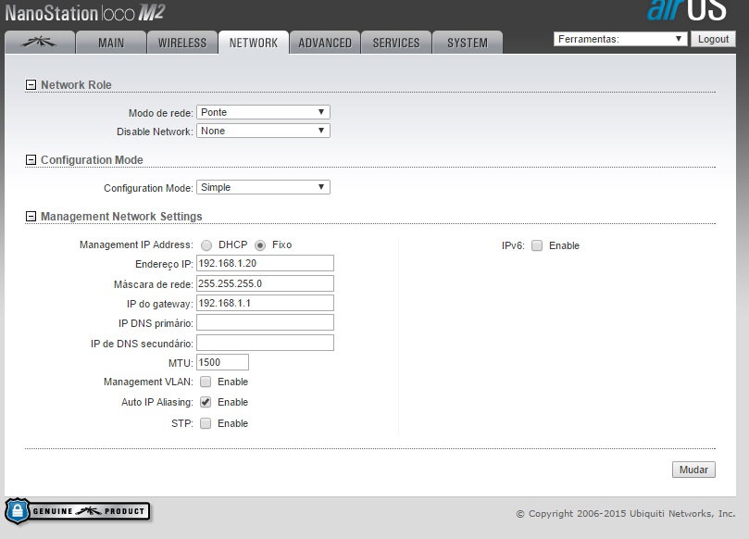Click the IP DNS primário field
Screen dimensions: 749x539
coord(265,322)
